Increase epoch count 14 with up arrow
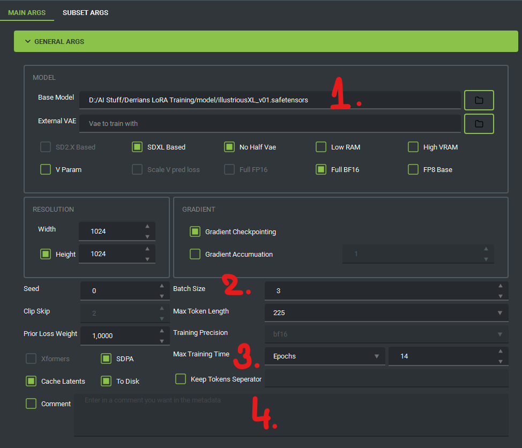The image size is (522, 448). 501,351
